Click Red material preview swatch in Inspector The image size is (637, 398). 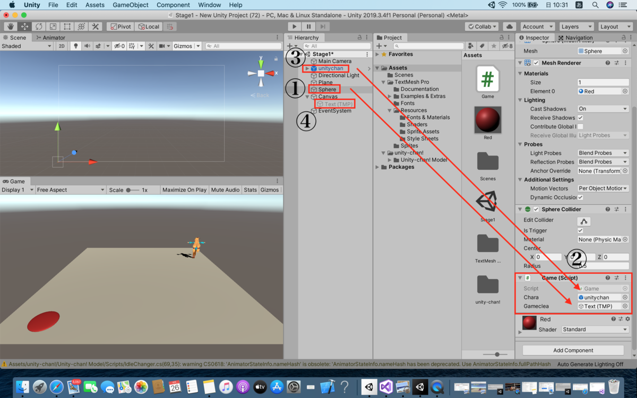(x=529, y=323)
